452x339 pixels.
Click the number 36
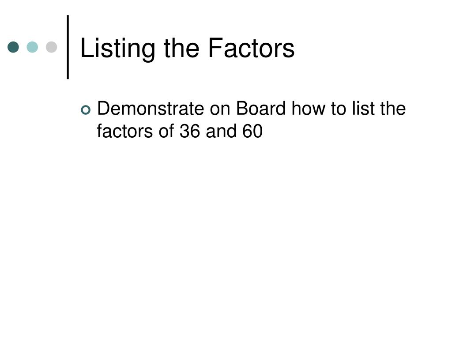tap(190, 131)
